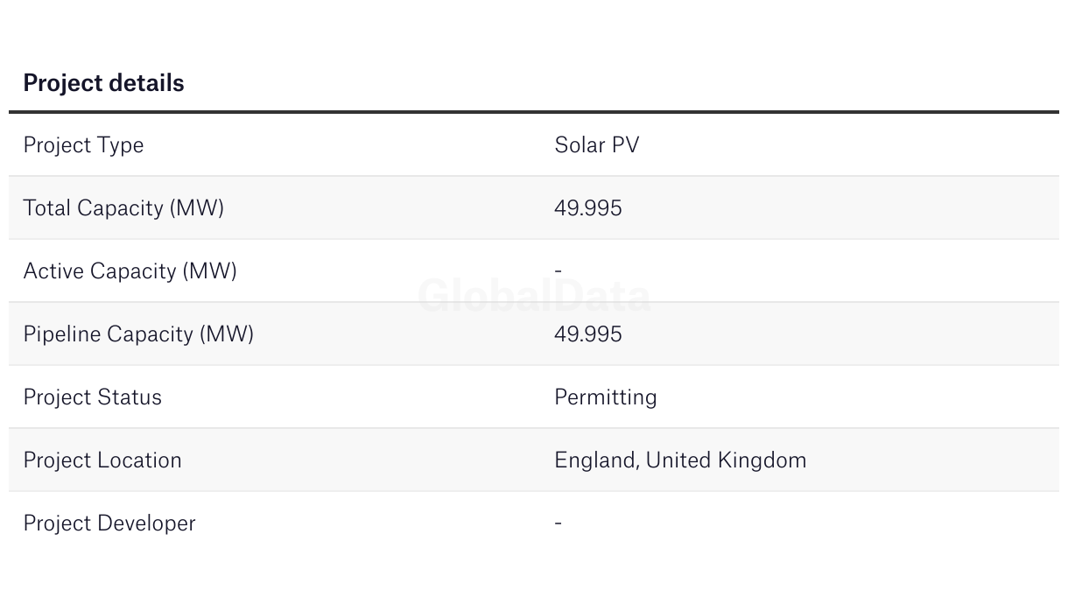The width and height of the screenshot is (1068, 590).
Task: Select the Total Capacity (MW) label
Action: pos(123,208)
